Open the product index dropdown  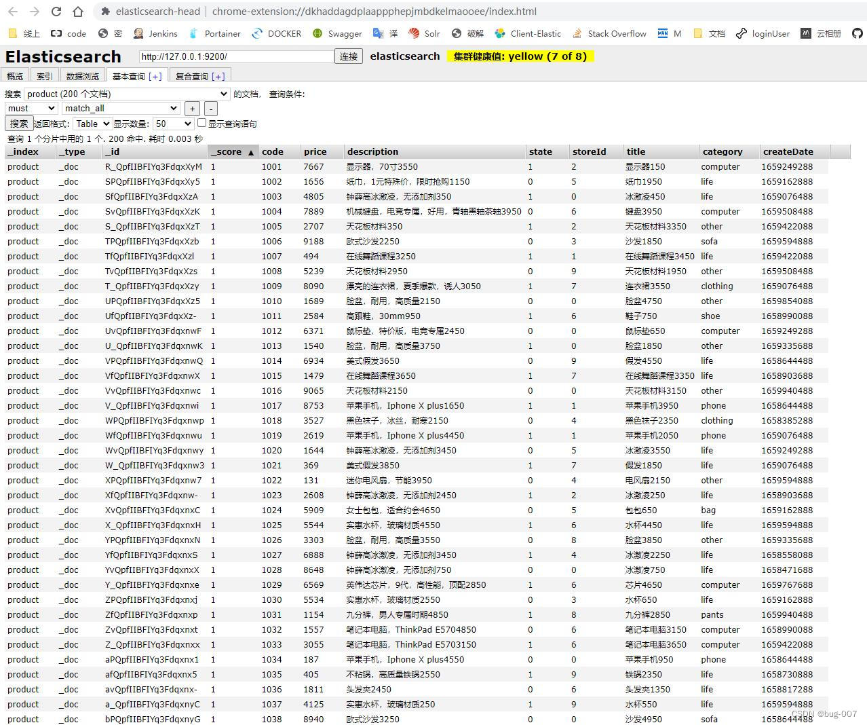coord(127,94)
